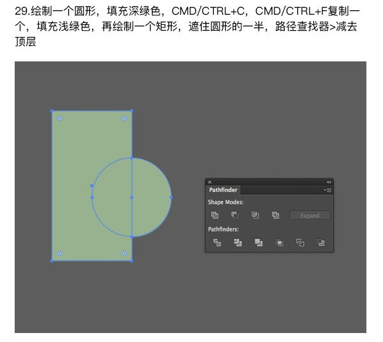Close the Pathfinder panel
Viewport: 383px width, 342px height.
pos(209,182)
